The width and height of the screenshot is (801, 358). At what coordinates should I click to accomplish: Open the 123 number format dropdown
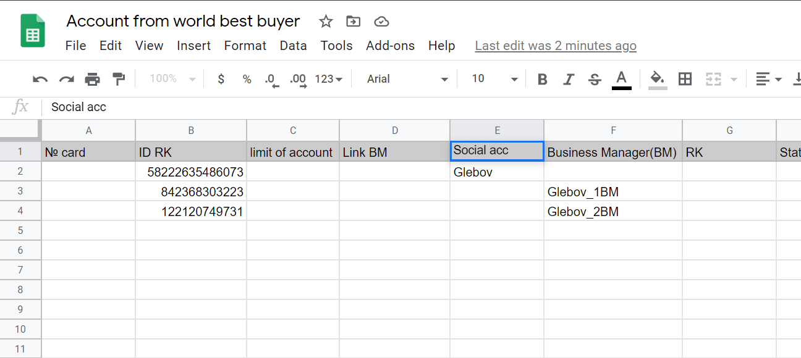pyautogui.click(x=328, y=79)
